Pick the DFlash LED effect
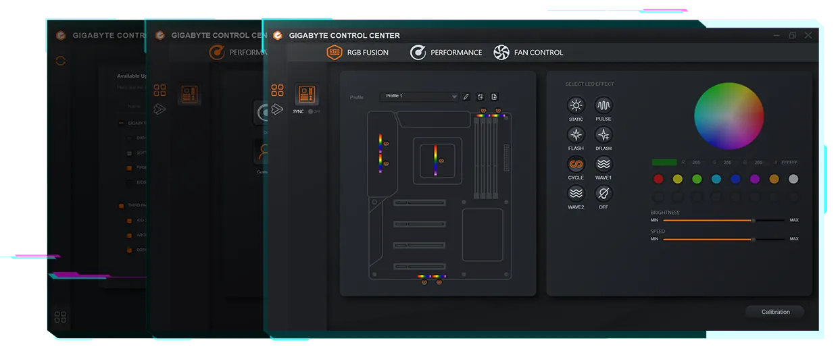This screenshot has height=351, width=838. (603, 134)
